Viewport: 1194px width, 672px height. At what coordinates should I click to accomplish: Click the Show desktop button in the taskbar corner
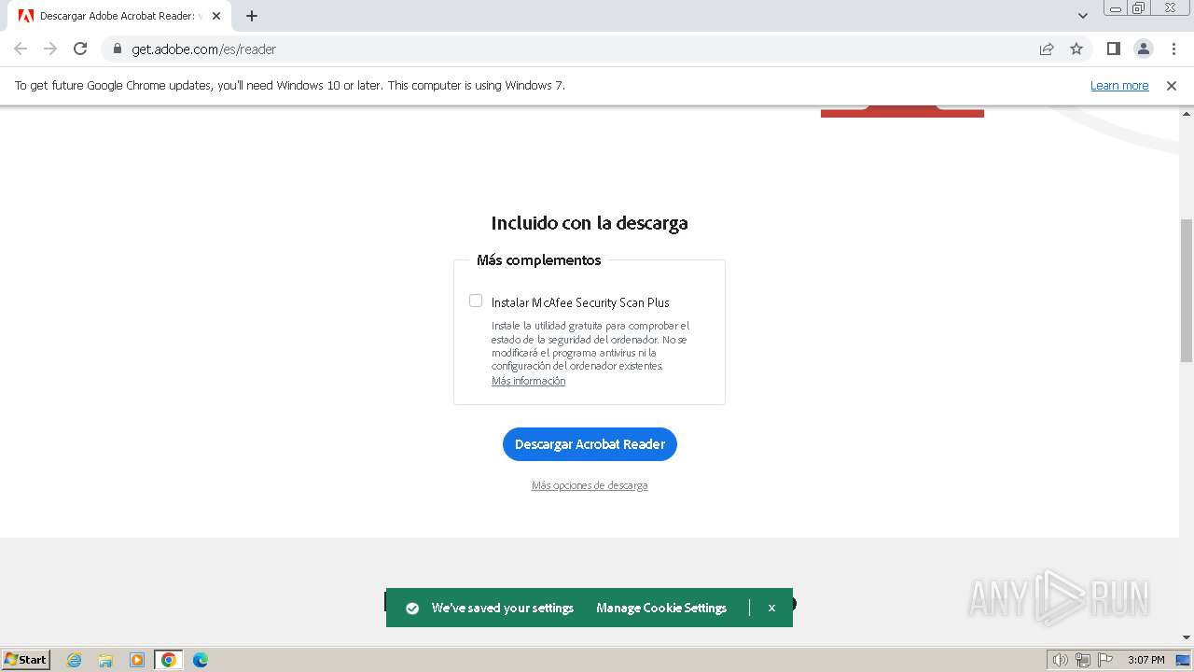tap(1183, 660)
